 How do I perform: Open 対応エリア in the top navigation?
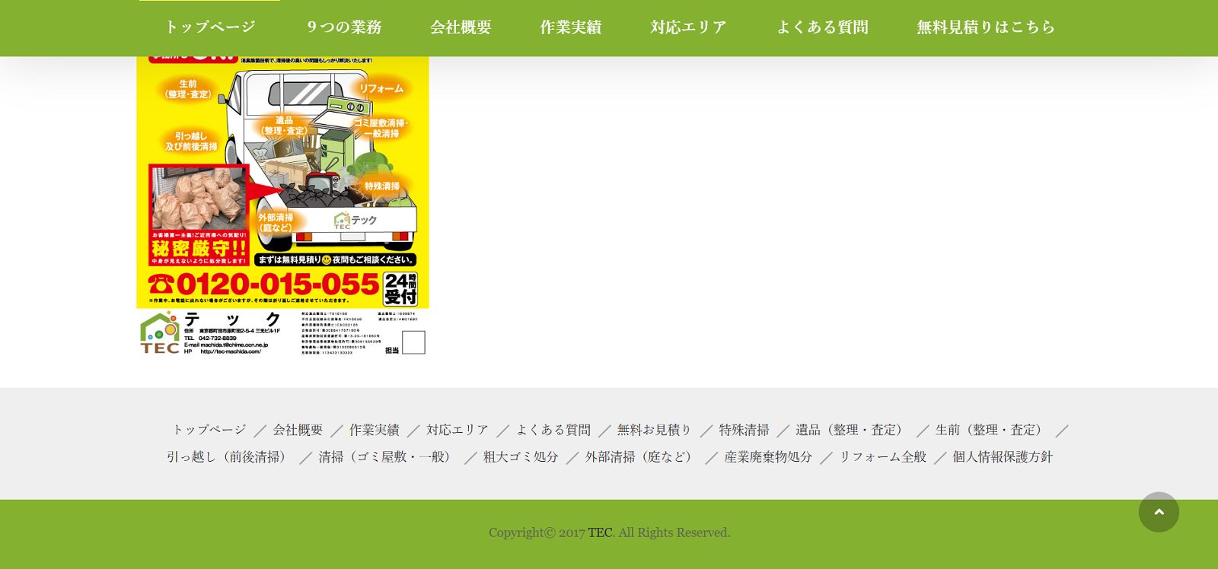(689, 27)
